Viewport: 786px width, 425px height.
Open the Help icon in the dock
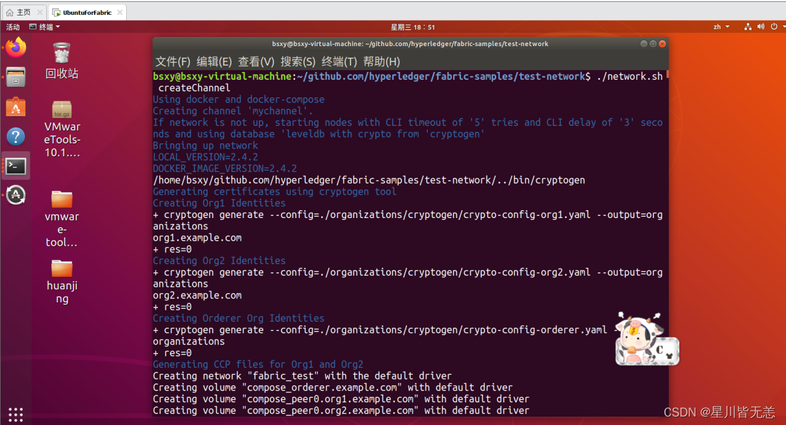pos(16,136)
